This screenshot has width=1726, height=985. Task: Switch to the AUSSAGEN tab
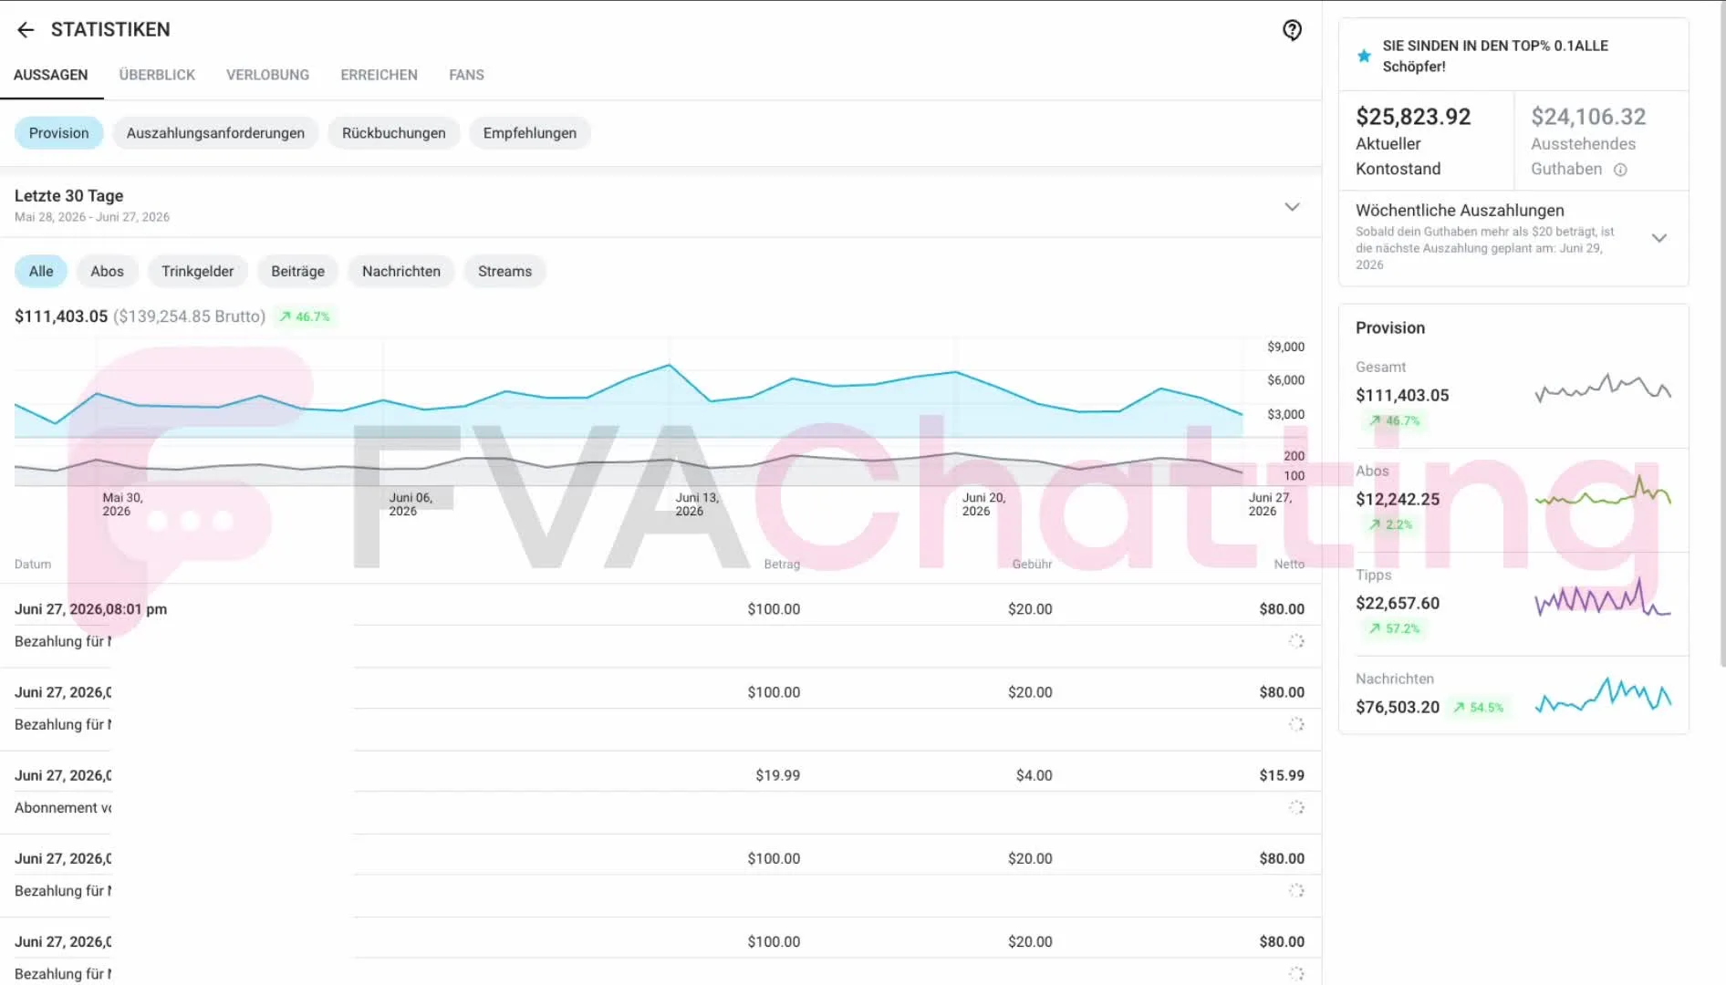(x=51, y=75)
